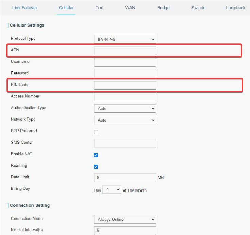Uncheck the Enable NAT checkbox
The height and width of the screenshot is (235, 250).
click(96, 155)
